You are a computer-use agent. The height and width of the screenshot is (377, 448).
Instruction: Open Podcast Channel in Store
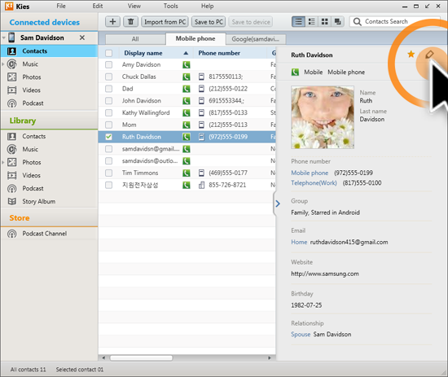tap(44, 234)
